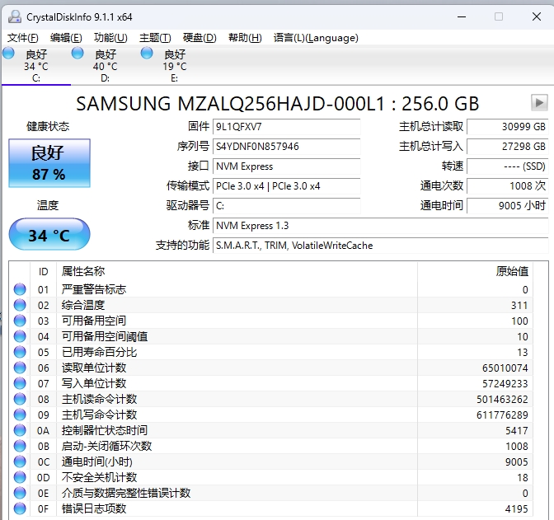Screen dimensions: 554x520
Task: Select the 不安全关机计数 attribute name
Action: click(99, 477)
